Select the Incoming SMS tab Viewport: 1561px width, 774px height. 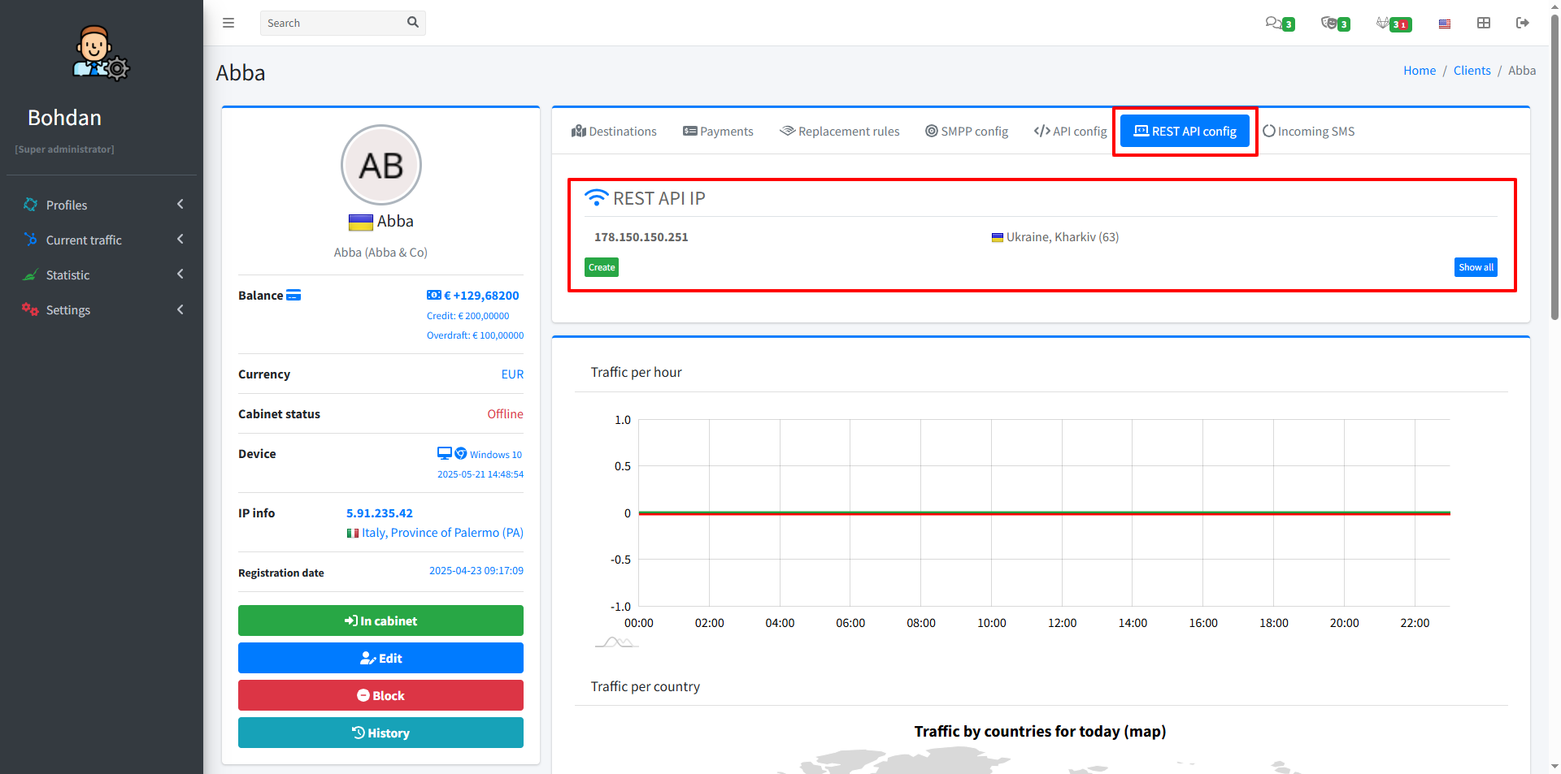[1308, 132]
